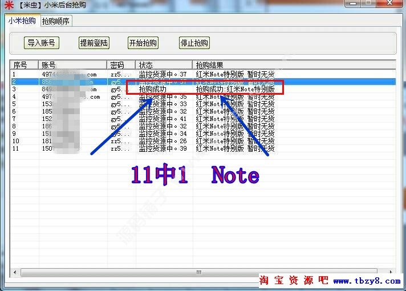The image size is (406, 291).
Task: Open the 抢购顺序 tab
Action: (56, 21)
